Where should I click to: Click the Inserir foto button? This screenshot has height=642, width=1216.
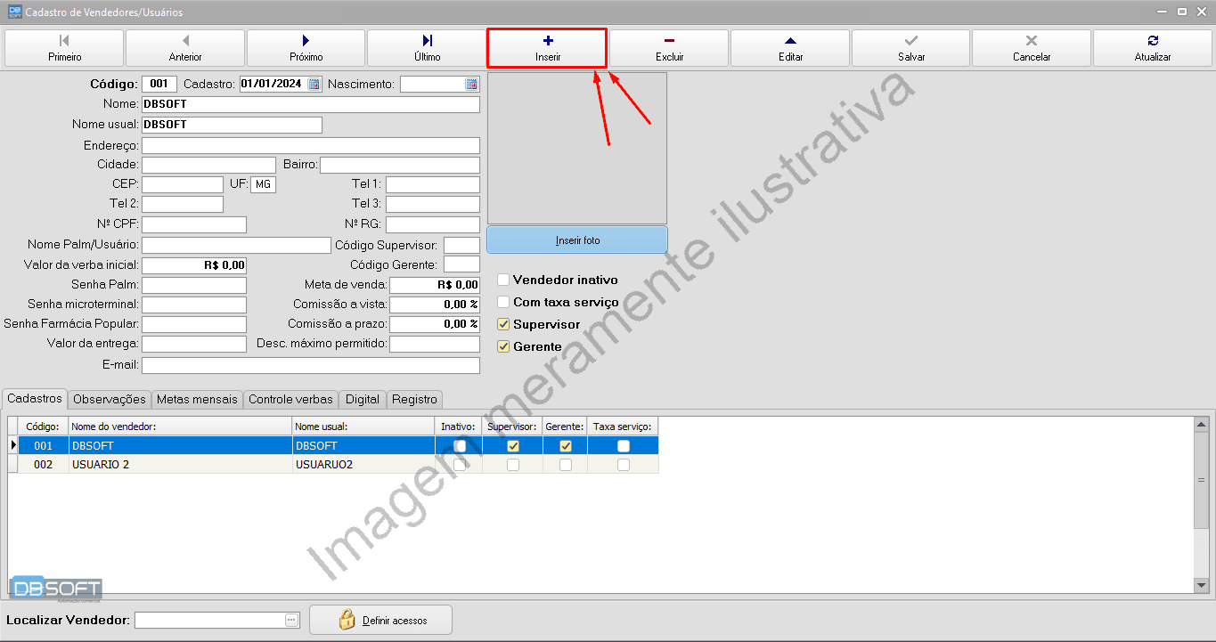coord(577,240)
